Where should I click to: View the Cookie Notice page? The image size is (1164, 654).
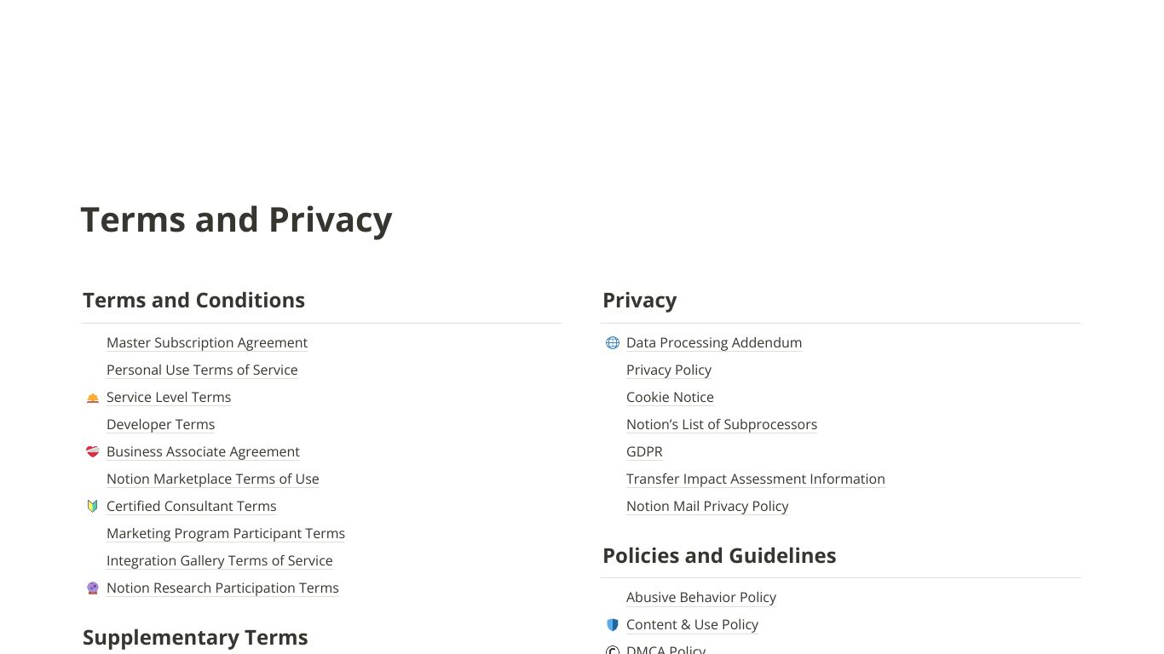tap(670, 398)
